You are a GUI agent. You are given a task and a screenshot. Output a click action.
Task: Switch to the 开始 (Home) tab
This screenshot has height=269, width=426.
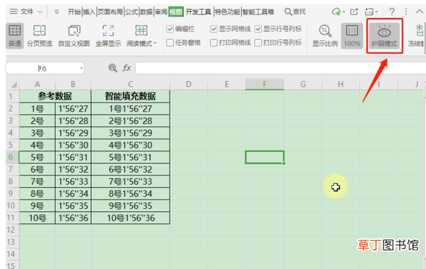(74, 12)
